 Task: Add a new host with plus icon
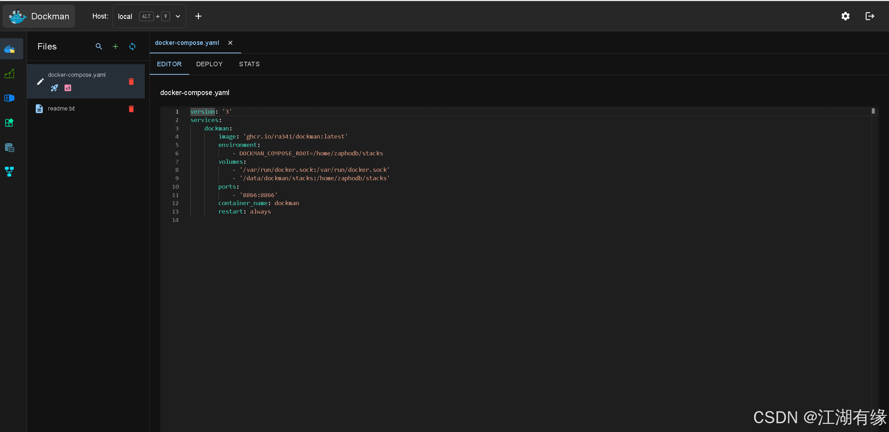point(198,16)
